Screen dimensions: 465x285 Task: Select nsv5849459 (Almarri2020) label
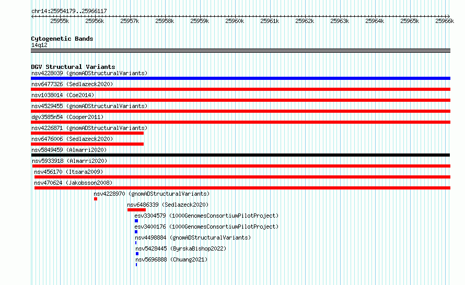click(69, 150)
